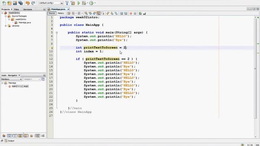Open the empty filter dropdown in Navigator
Screen dimensions: 260x146
coord(32,79)
